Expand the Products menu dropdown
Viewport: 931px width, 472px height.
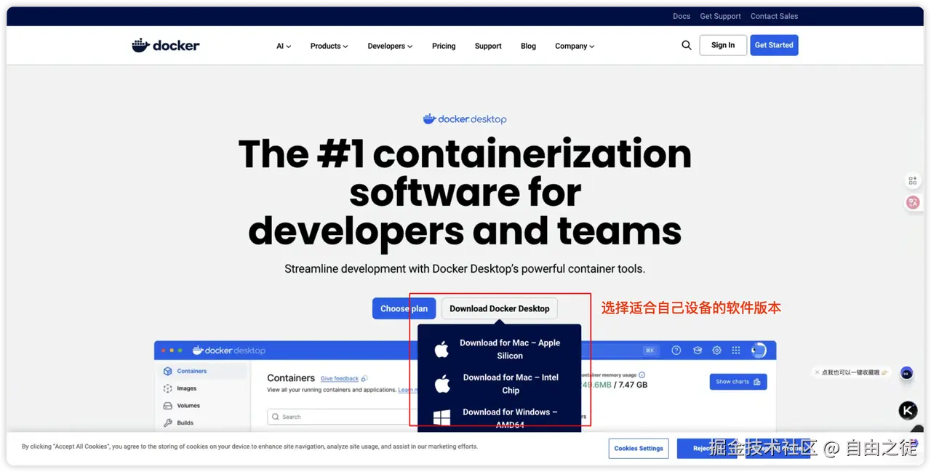click(x=329, y=46)
